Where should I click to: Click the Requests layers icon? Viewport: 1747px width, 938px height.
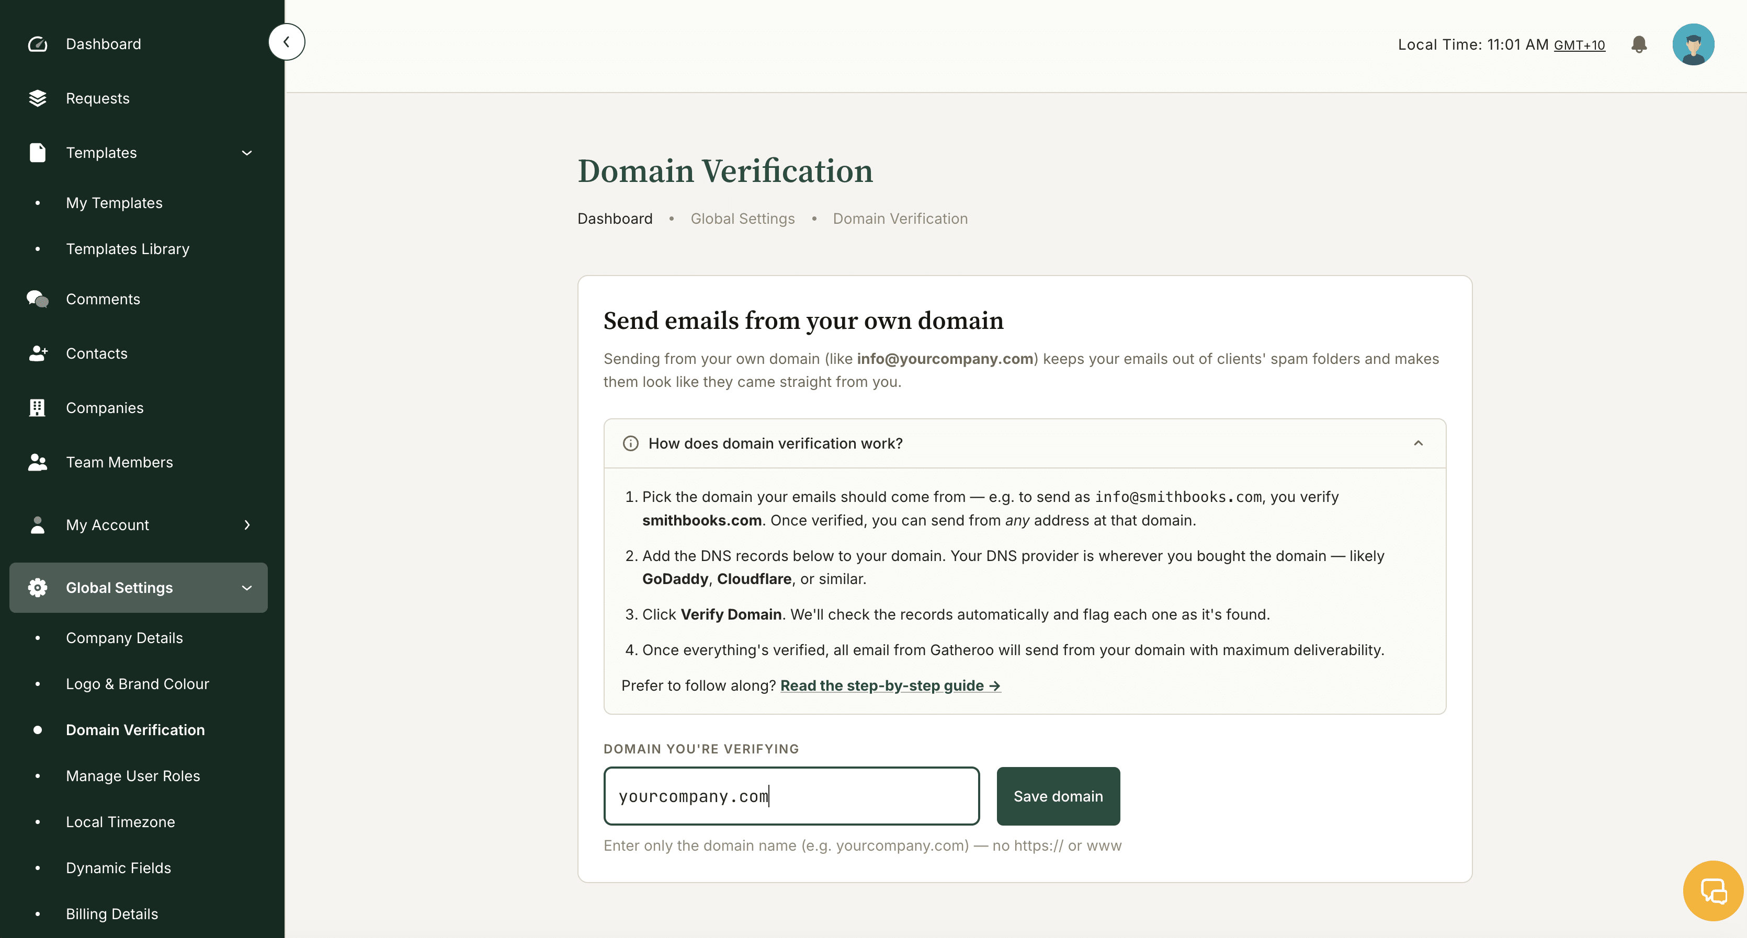coord(38,98)
